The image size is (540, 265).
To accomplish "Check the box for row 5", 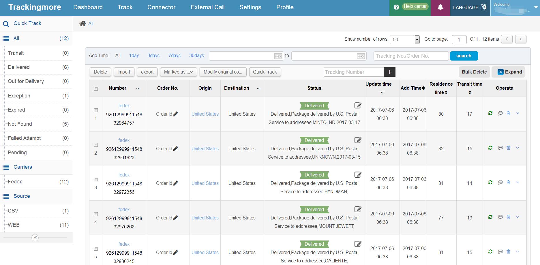I will [x=96, y=249].
